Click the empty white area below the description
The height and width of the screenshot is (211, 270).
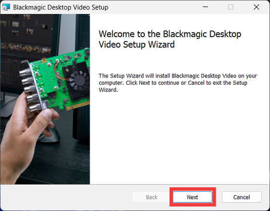pos(178,138)
